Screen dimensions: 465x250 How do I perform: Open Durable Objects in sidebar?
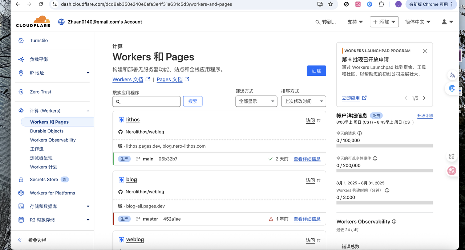pos(47,131)
